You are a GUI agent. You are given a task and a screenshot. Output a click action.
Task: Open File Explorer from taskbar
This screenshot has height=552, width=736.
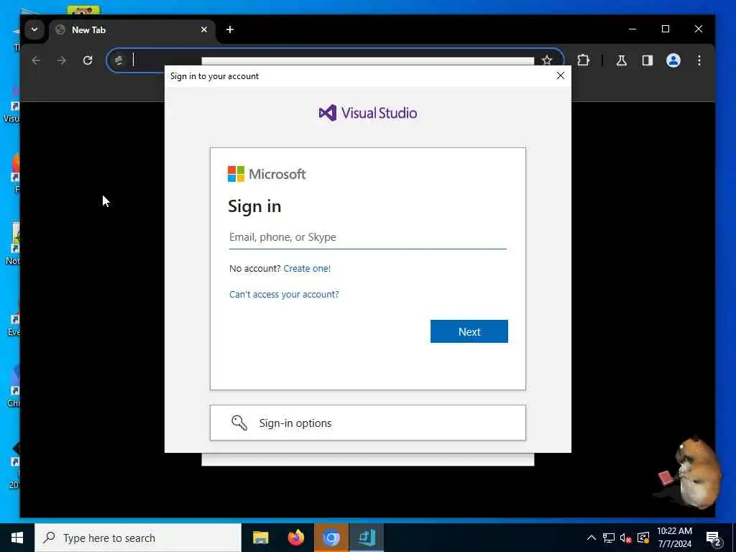click(x=260, y=538)
